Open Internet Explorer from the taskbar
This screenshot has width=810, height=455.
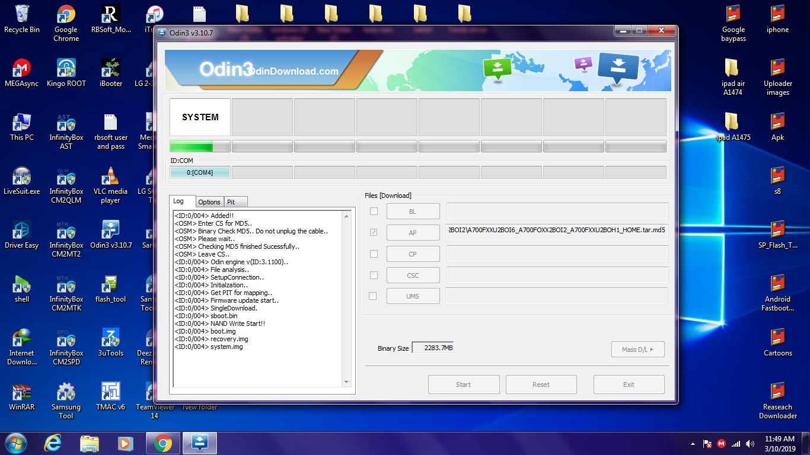pos(53,443)
